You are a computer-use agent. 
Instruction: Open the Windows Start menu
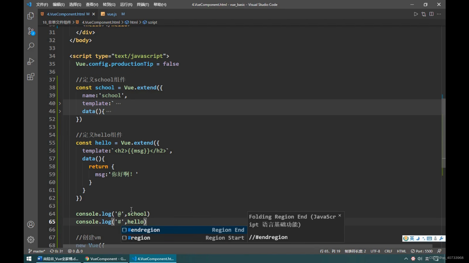click(x=29, y=259)
